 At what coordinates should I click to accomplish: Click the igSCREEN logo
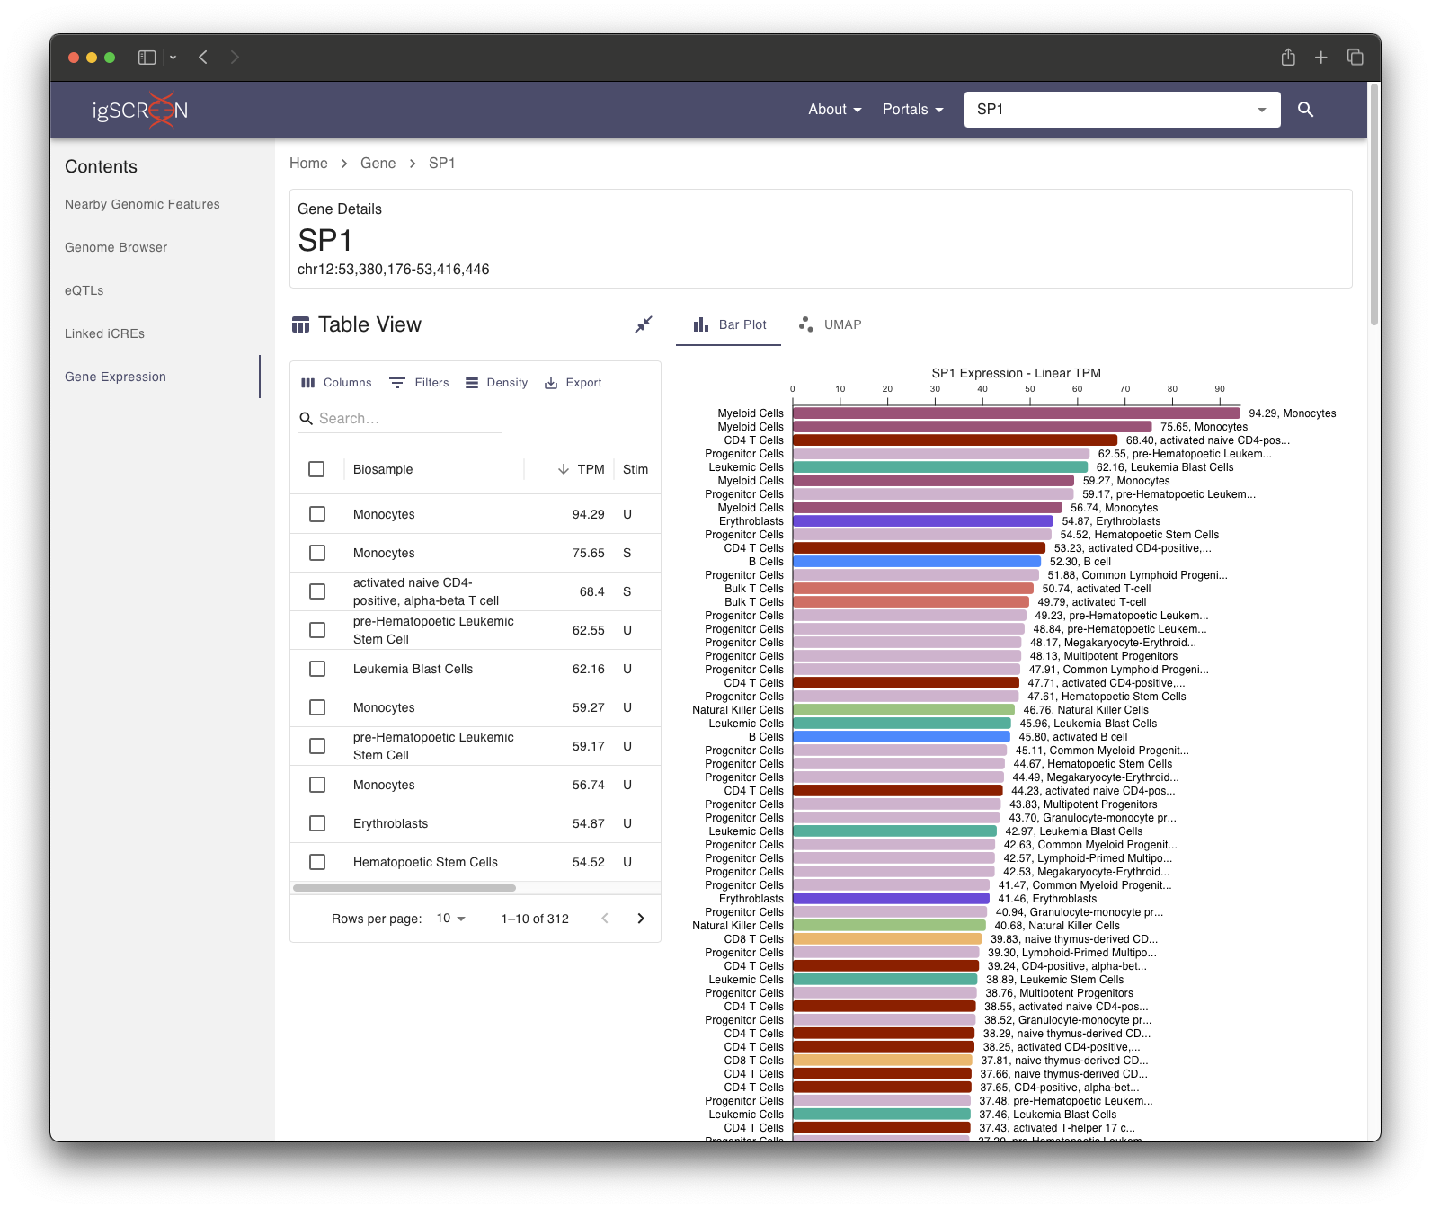point(140,111)
